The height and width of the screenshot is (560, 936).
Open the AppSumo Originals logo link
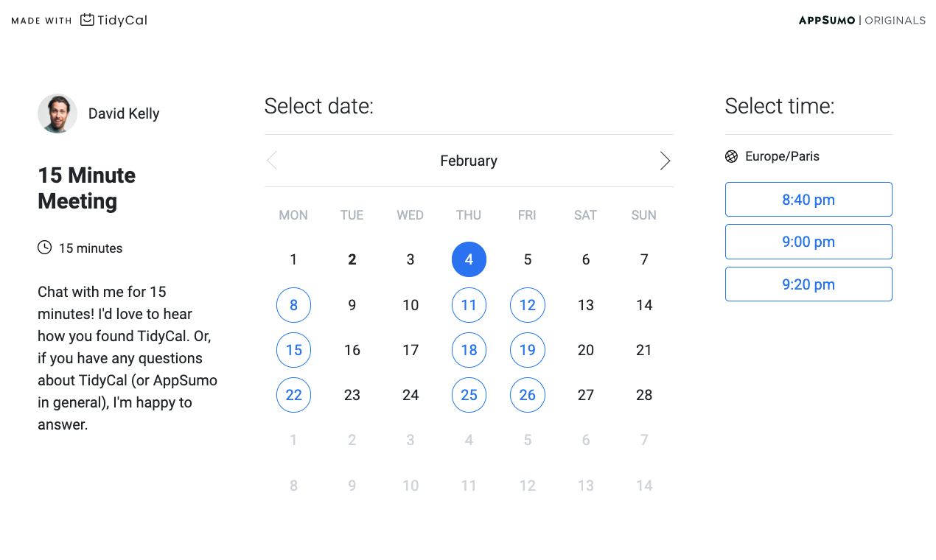[862, 21]
